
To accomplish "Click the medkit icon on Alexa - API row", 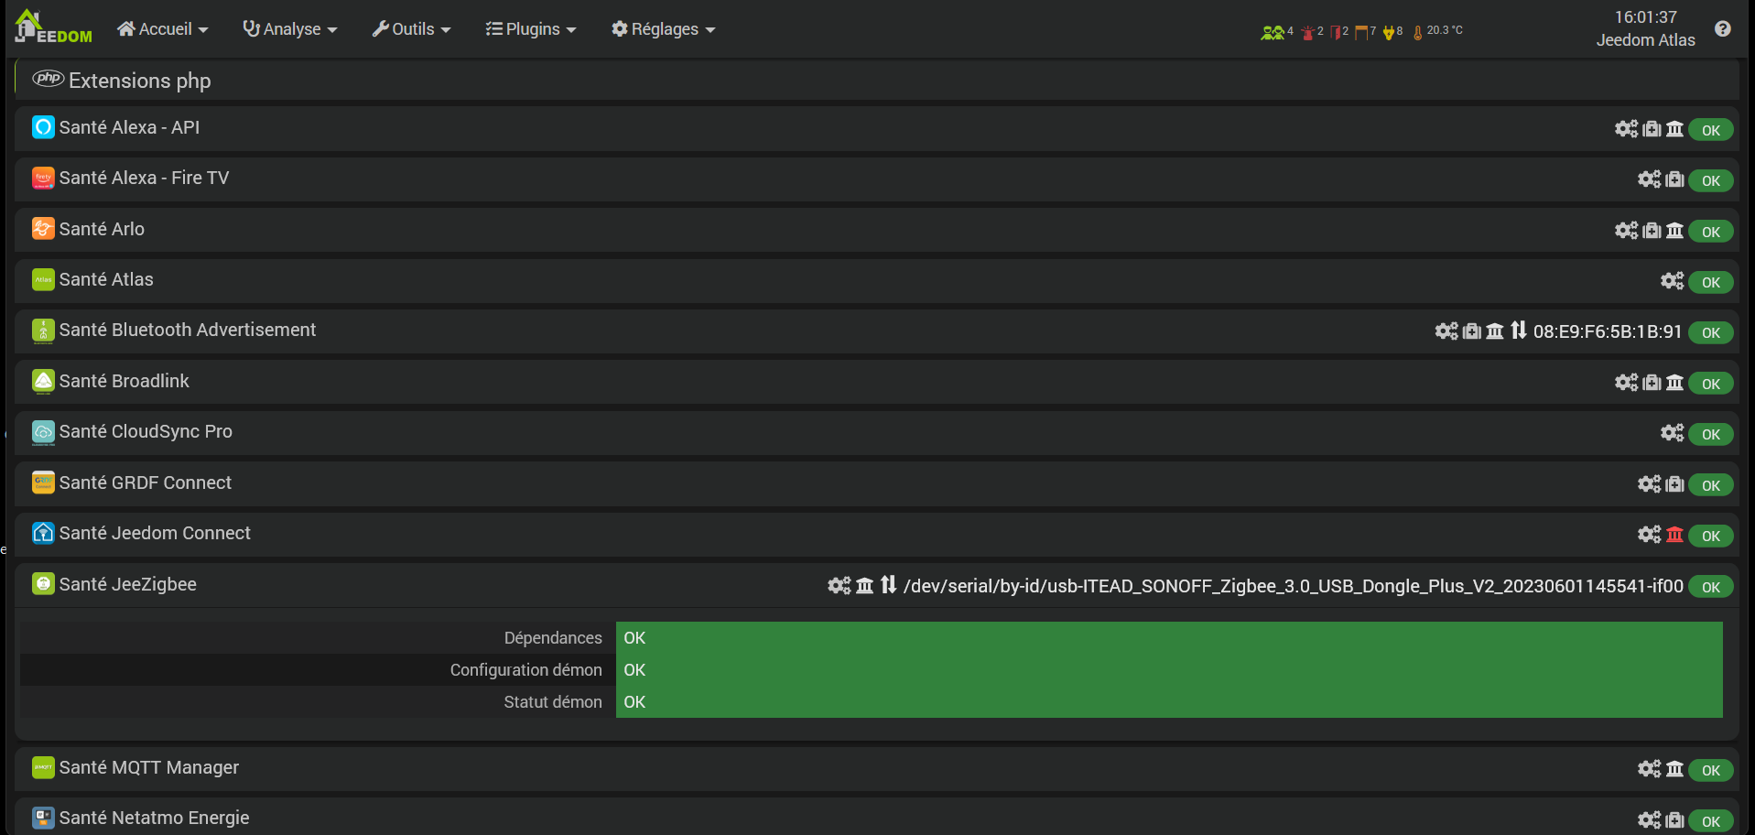I will tap(1652, 129).
